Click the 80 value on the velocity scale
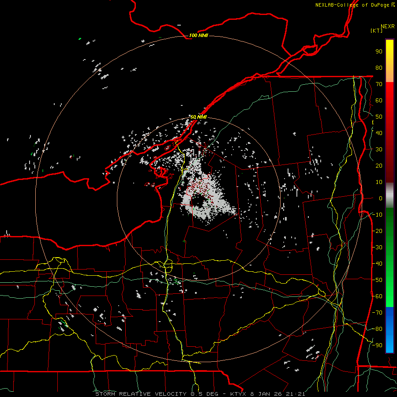Screen dimensions: 397x397 click(379, 68)
